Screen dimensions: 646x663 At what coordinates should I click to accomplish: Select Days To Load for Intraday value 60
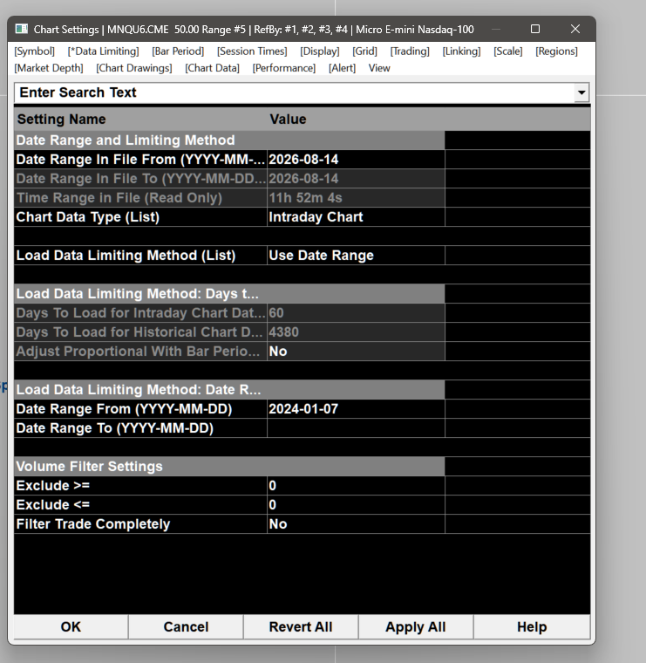pyautogui.click(x=356, y=313)
